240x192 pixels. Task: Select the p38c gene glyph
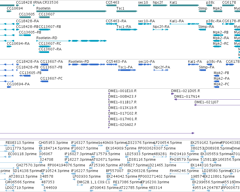[x=209, y=5]
